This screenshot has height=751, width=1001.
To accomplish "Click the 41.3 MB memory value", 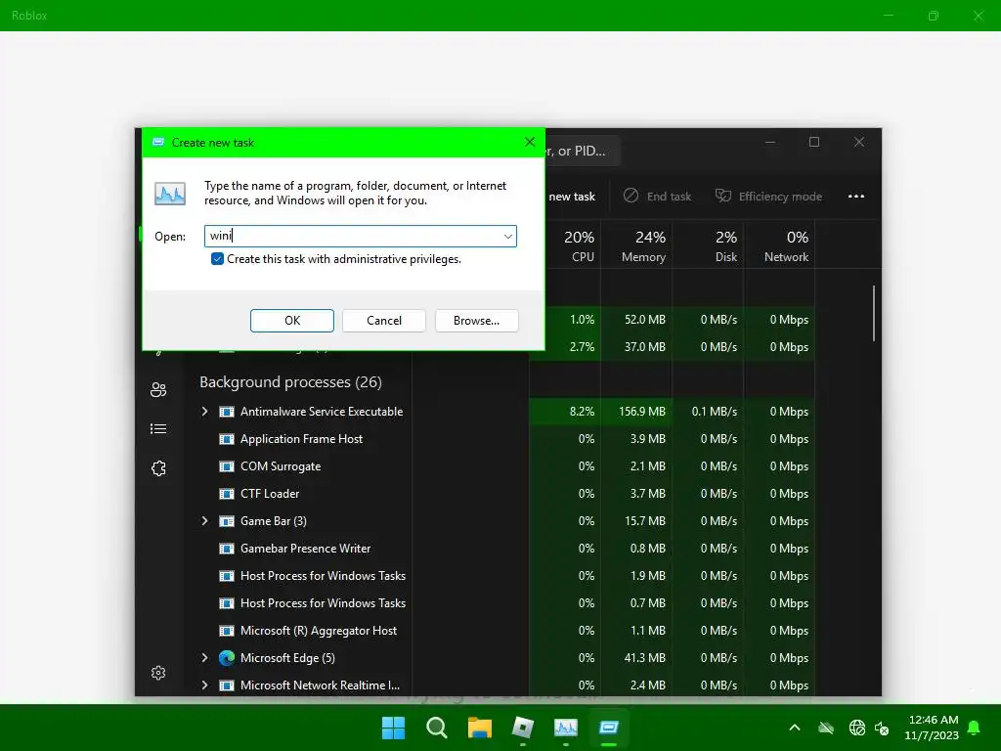I will tap(645, 658).
